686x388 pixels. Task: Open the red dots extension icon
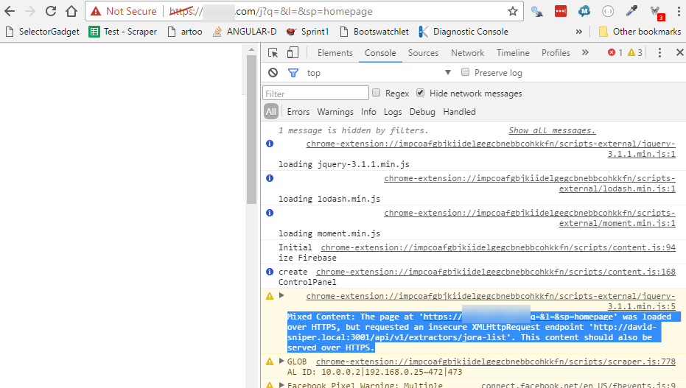click(561, 11)
